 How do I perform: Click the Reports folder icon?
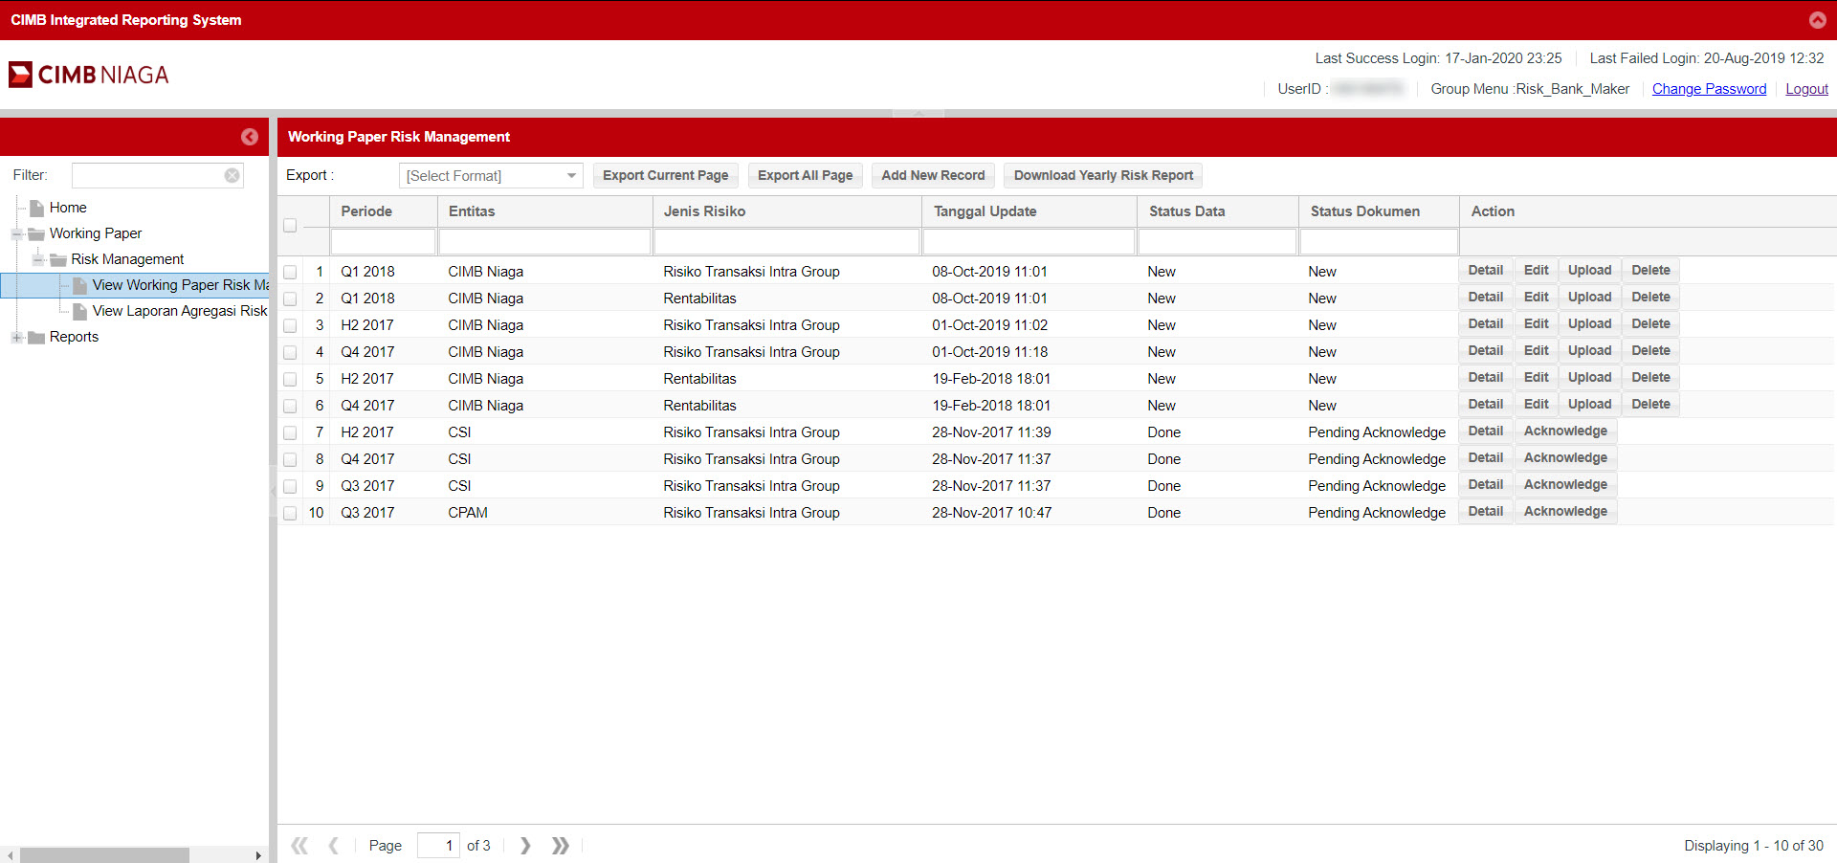(37, 337)
